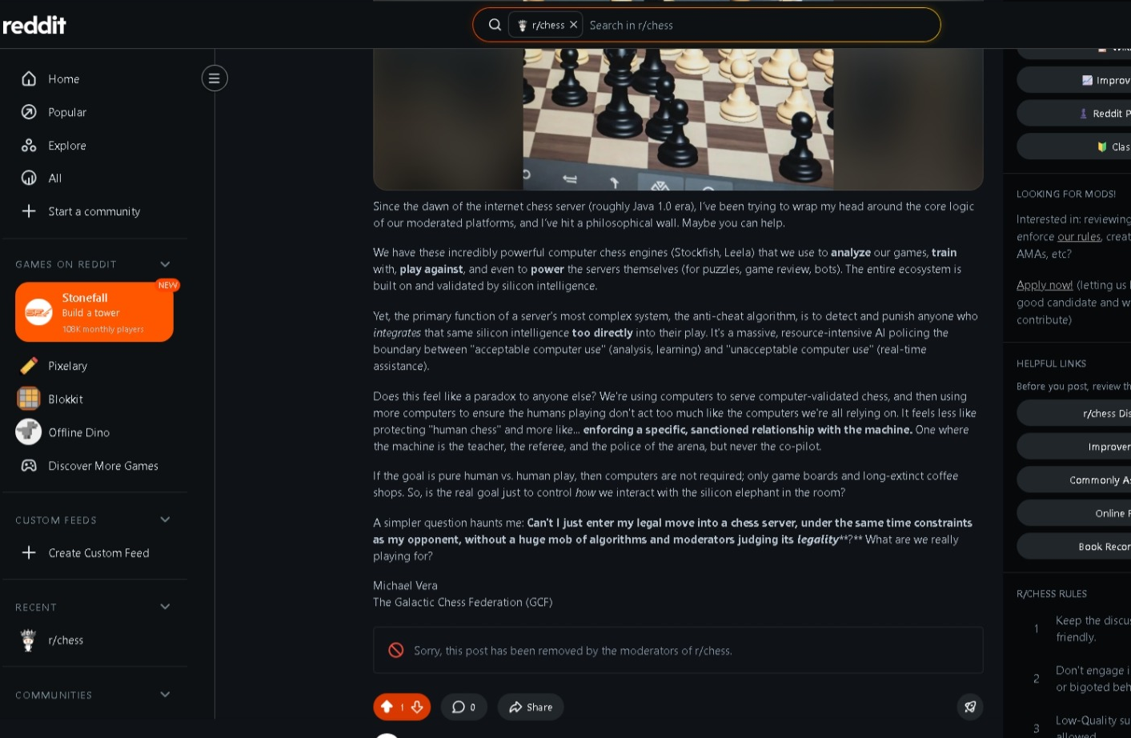The width and height of the screenshot is (1131, 738).
Task: Click the Reddit logo
Action: (34, 26)
